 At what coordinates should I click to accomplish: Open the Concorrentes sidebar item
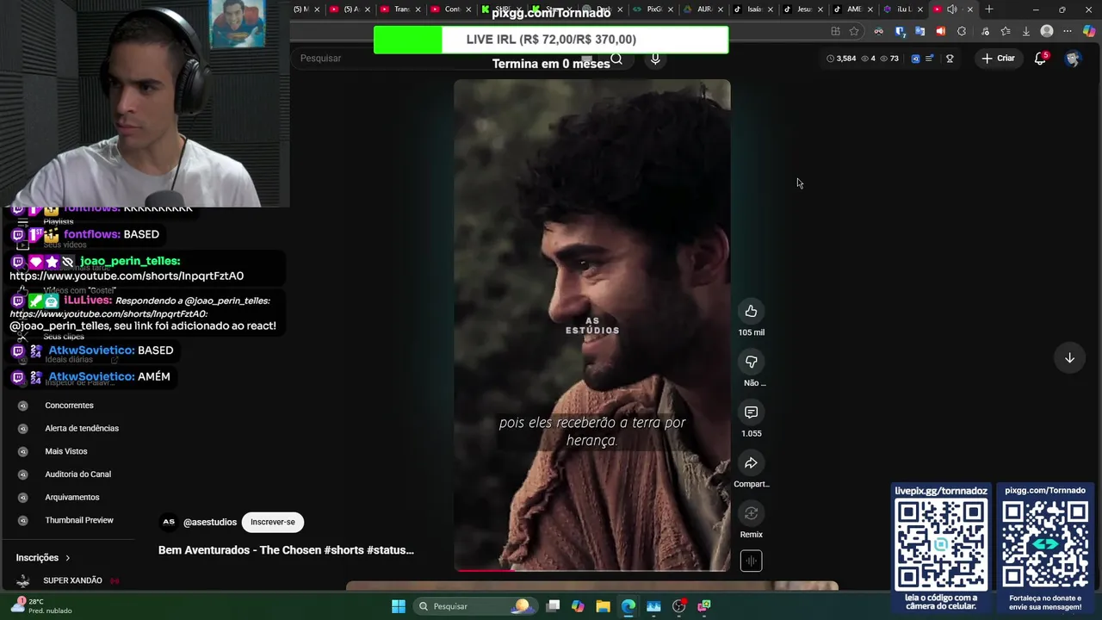tap(69, 406)
